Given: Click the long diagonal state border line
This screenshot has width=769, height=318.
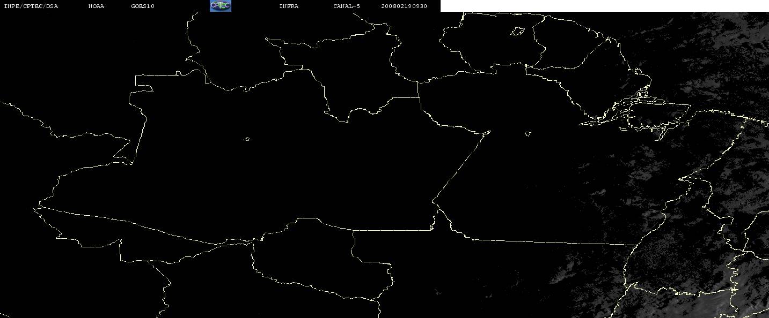Looking at the screenshot, I should pos(460,166).
